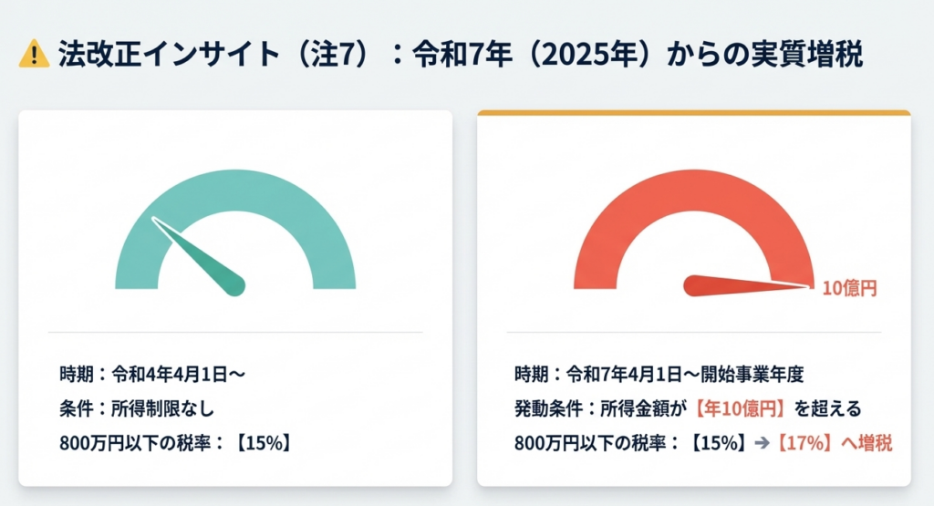934x506 pixels.
Task: Click the red 【17%】へ増税 text
Action: 833,444
